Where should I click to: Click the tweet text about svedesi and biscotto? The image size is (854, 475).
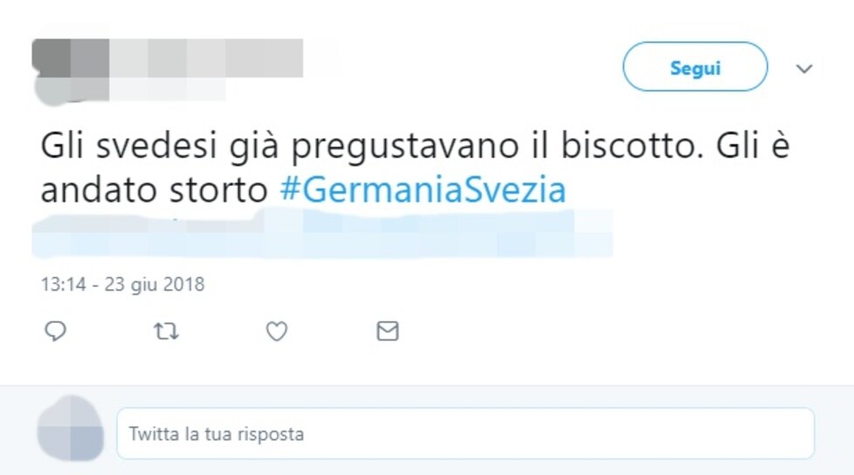(x=415, y=168)
